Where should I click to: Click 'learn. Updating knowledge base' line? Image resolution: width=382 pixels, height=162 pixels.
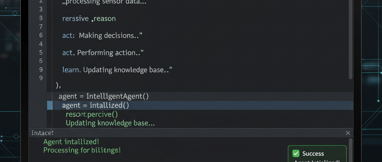tap(117, 70)
